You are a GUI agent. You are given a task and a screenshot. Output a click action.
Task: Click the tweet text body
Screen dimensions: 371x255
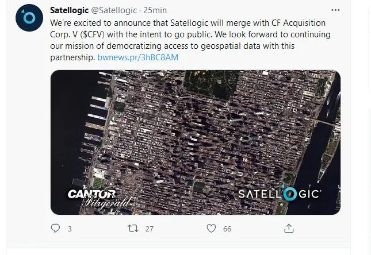190,40
